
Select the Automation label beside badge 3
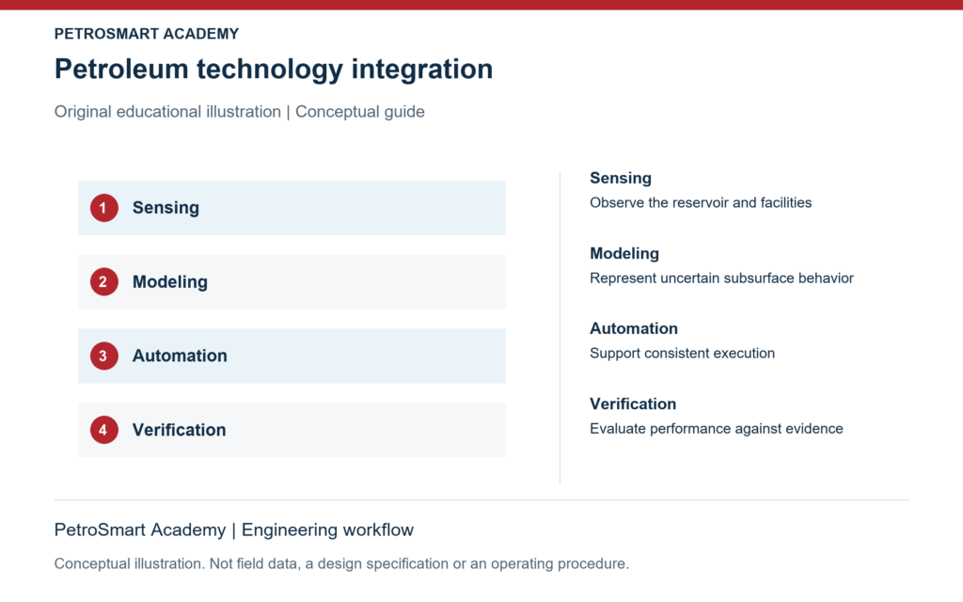pyautogui.click(x=180, y=356)
